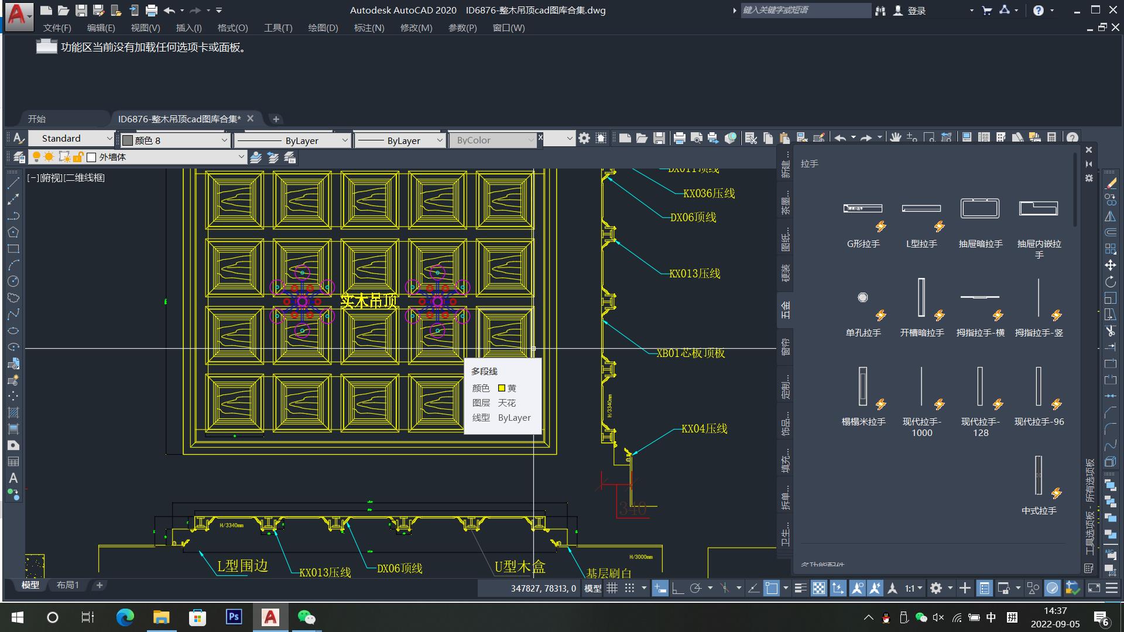1124x632 pixels.
Task: Toggle dynamic input in status bar
Action: click(x=660, y=588)
